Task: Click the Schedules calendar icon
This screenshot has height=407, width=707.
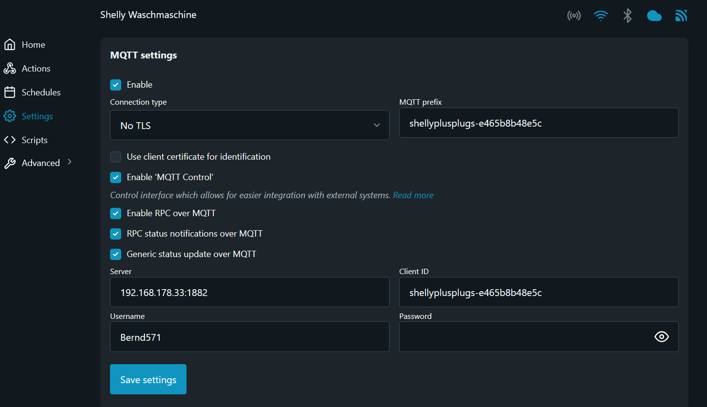Action: [x=10, y=92]
